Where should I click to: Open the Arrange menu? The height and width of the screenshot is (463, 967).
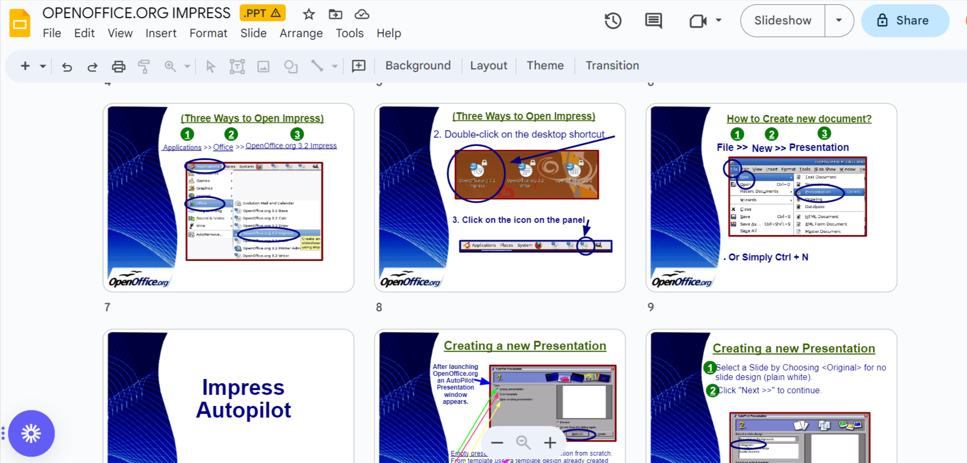(301, 33)
